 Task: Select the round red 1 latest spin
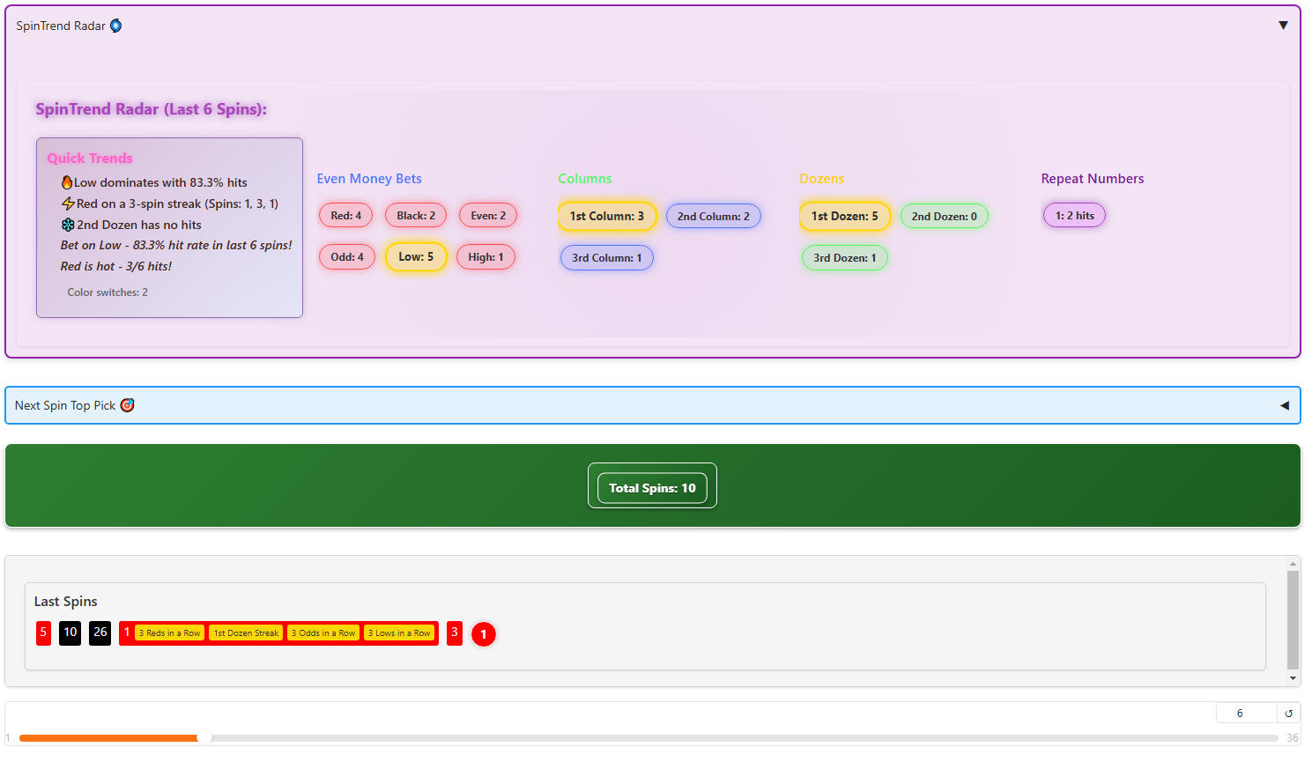pyautogui.click(x=483, y=634)
